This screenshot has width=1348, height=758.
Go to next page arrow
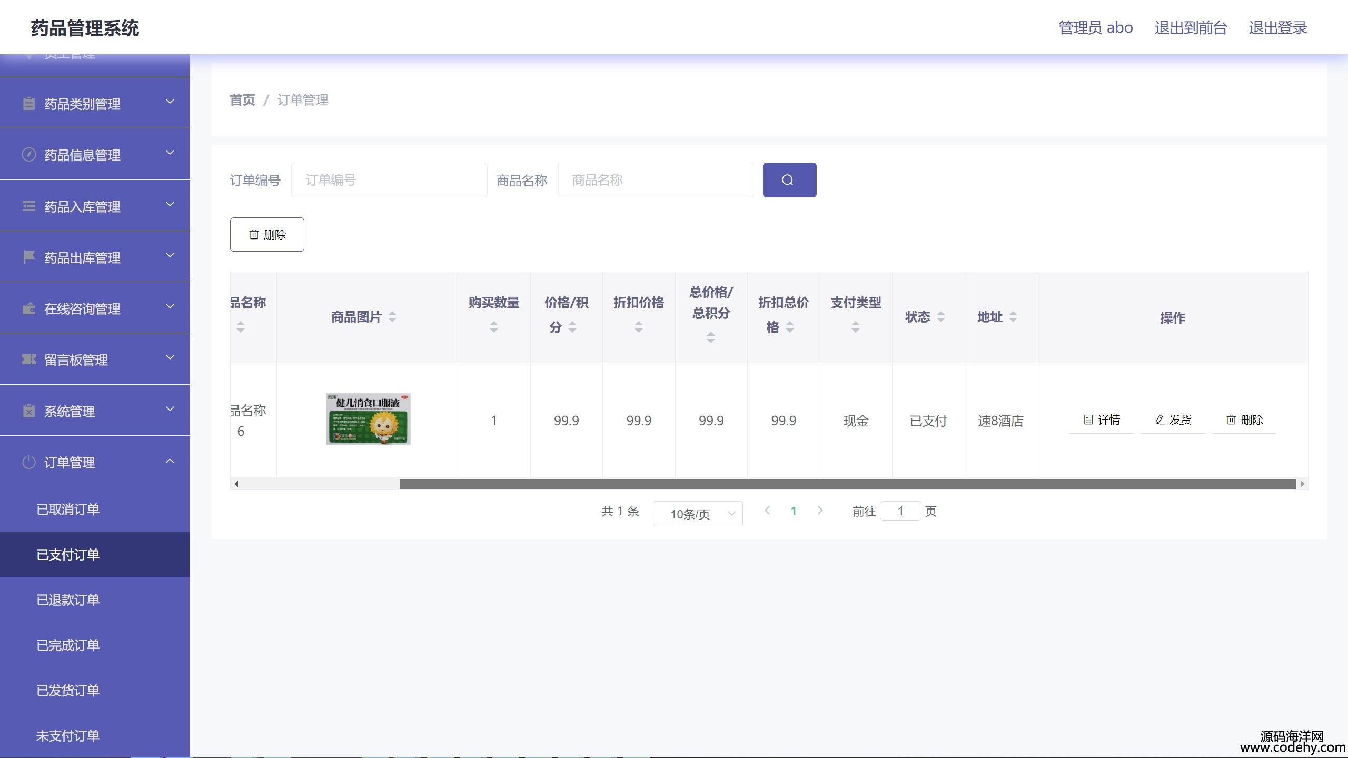click(820, 510)
